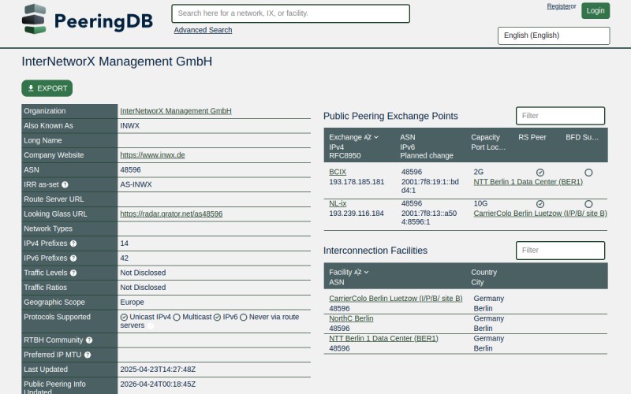631x394 pixels.
Task: Click the AS-INWX value
Action: [136, 184]
